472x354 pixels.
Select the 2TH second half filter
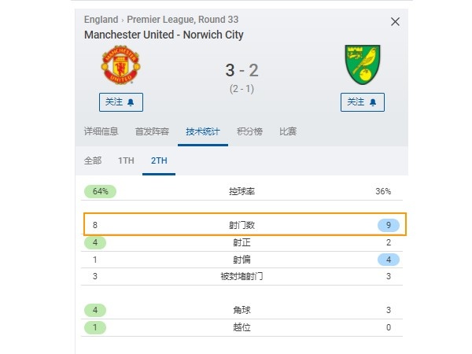point(159,160)
